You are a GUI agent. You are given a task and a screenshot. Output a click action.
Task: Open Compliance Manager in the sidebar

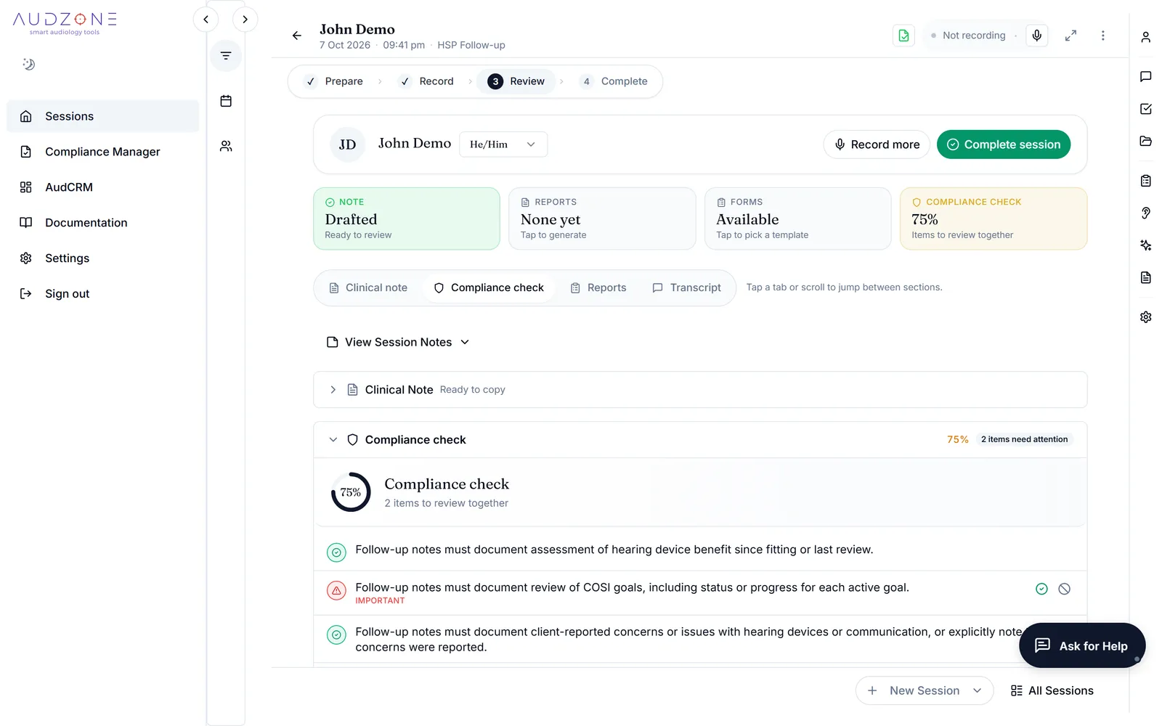(102, 152)
